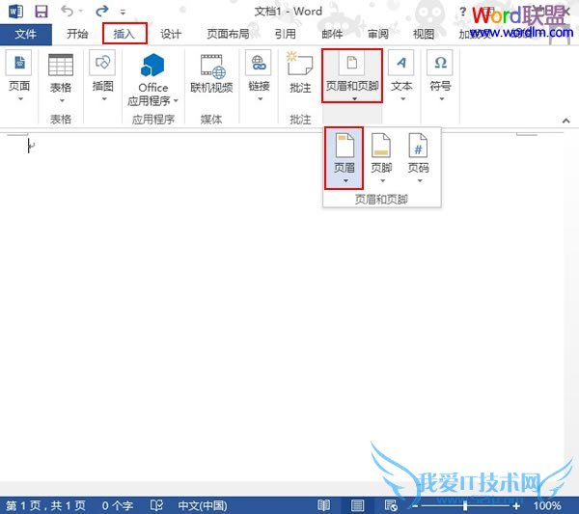This screenshot has width=579, height=514.
Task: Open the 视图 (View) tab
Action: point(424,35)
